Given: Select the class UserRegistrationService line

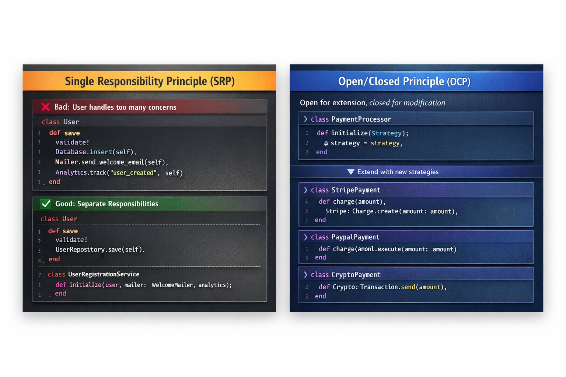Looking at the screenshot, I should [x=93, y=274].
